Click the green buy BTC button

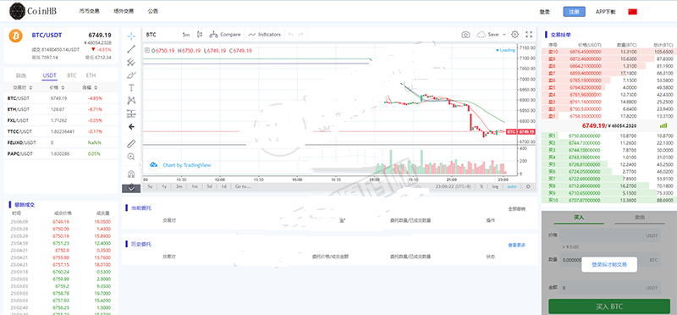point(609,307)
